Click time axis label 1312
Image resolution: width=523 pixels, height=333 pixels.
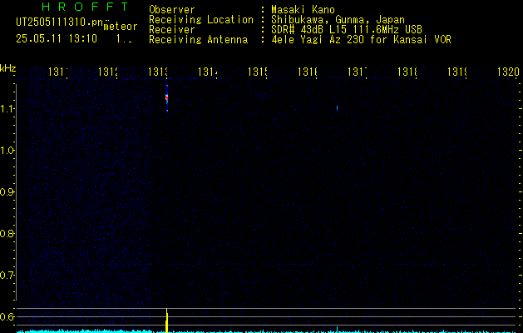[x=108, y=72]
